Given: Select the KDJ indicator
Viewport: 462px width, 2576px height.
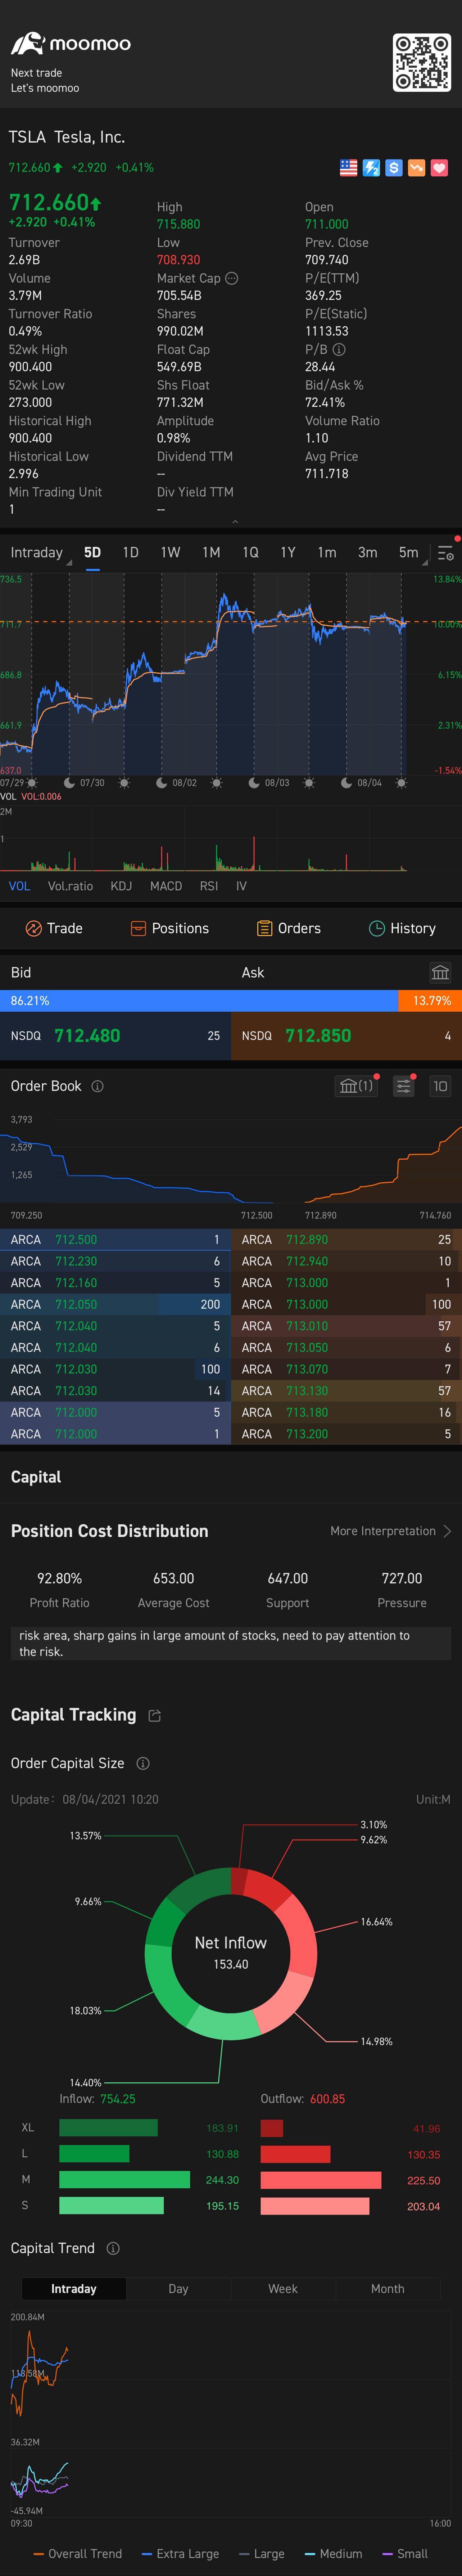Looking at the screenshot, I should click(x=121, y=886).
